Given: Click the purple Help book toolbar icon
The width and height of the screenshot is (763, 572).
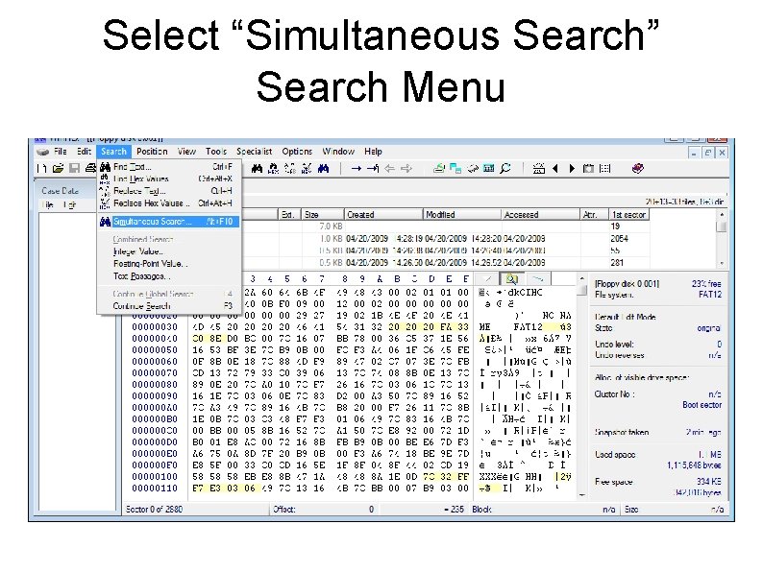Looking at the screenshot, I should tap(638, 169).
